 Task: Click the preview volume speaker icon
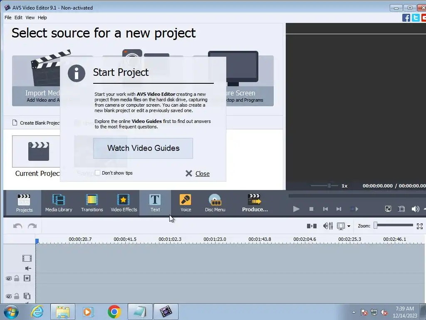click(x=415, y=209)
